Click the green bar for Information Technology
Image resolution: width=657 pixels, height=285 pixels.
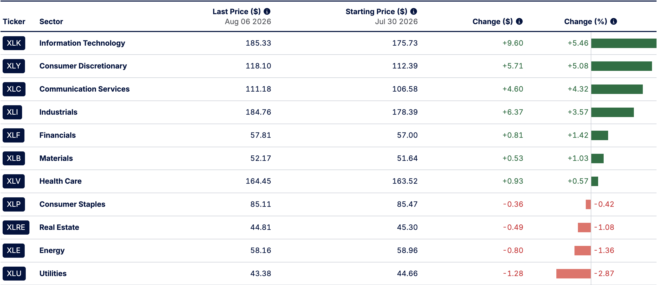(624, 43)
